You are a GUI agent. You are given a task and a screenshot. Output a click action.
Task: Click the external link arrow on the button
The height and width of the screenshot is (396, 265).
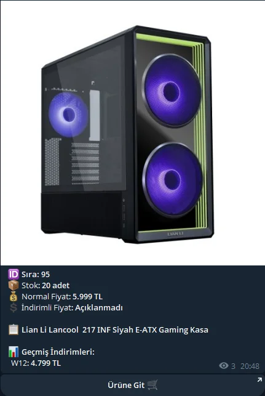tap(259, 380)
